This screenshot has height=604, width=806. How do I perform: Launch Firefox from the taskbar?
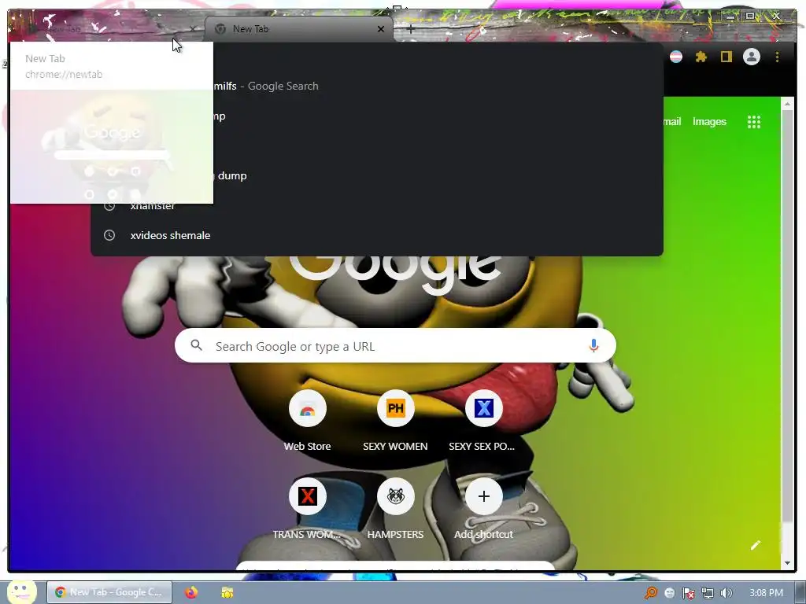191,592
